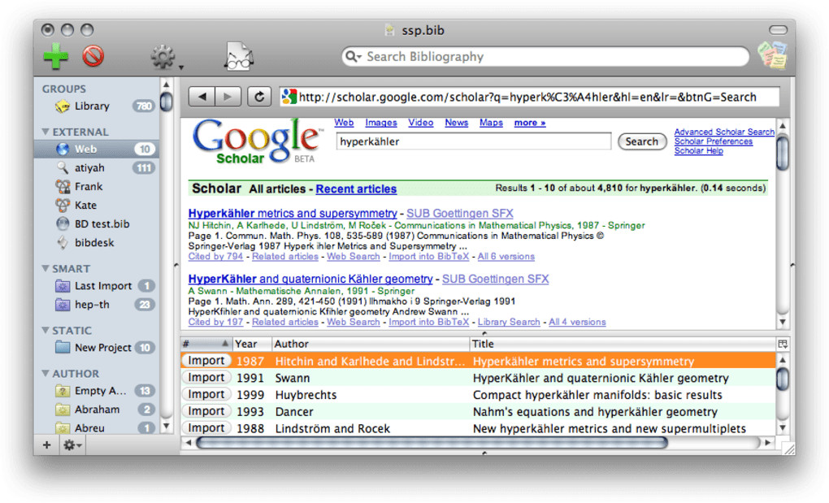Collapse the AUTHOR groups section
This screenshot has height=503, width=829.
tap(46, 374)
